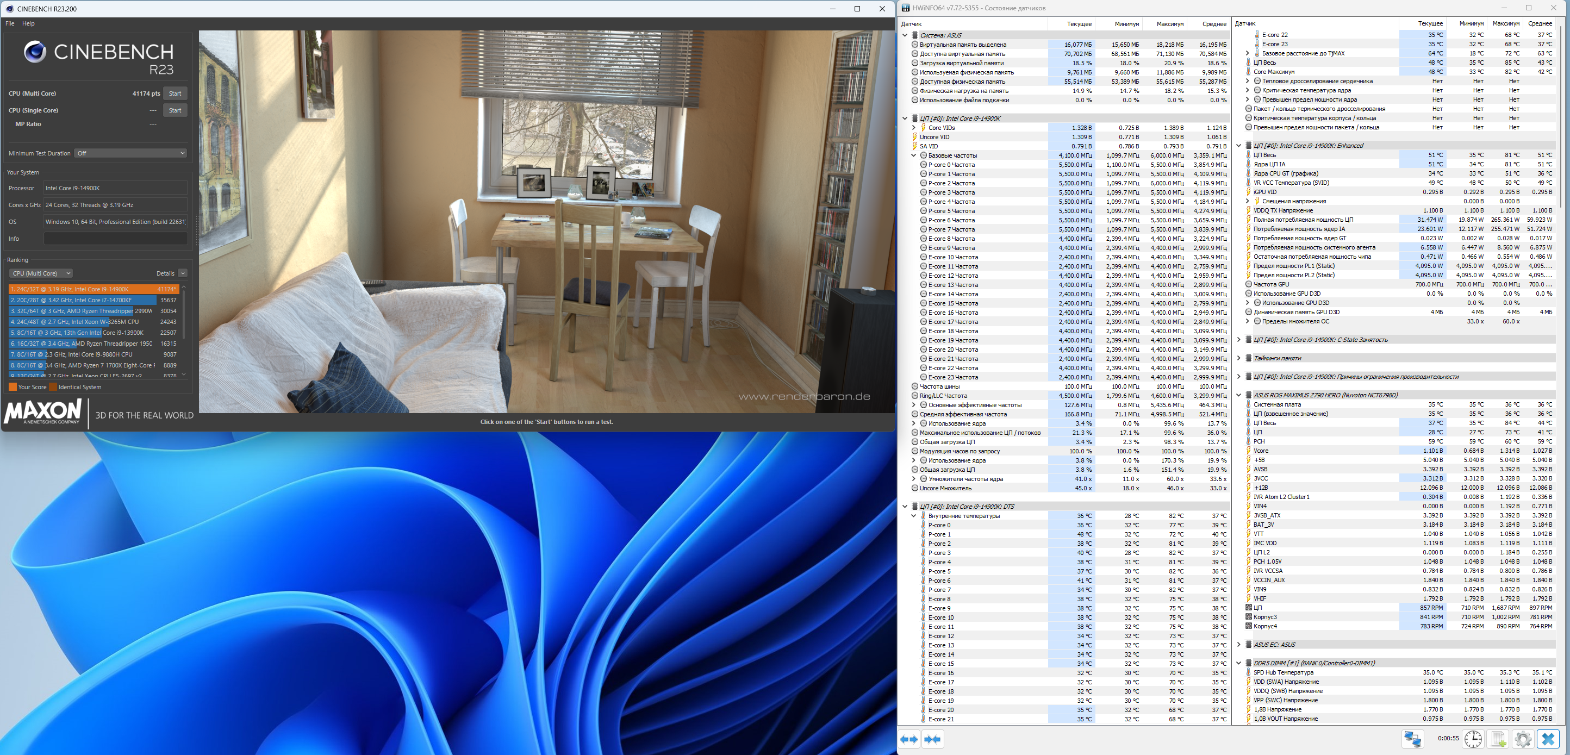Start the CPU Single Core test

(x=175, y=110)
